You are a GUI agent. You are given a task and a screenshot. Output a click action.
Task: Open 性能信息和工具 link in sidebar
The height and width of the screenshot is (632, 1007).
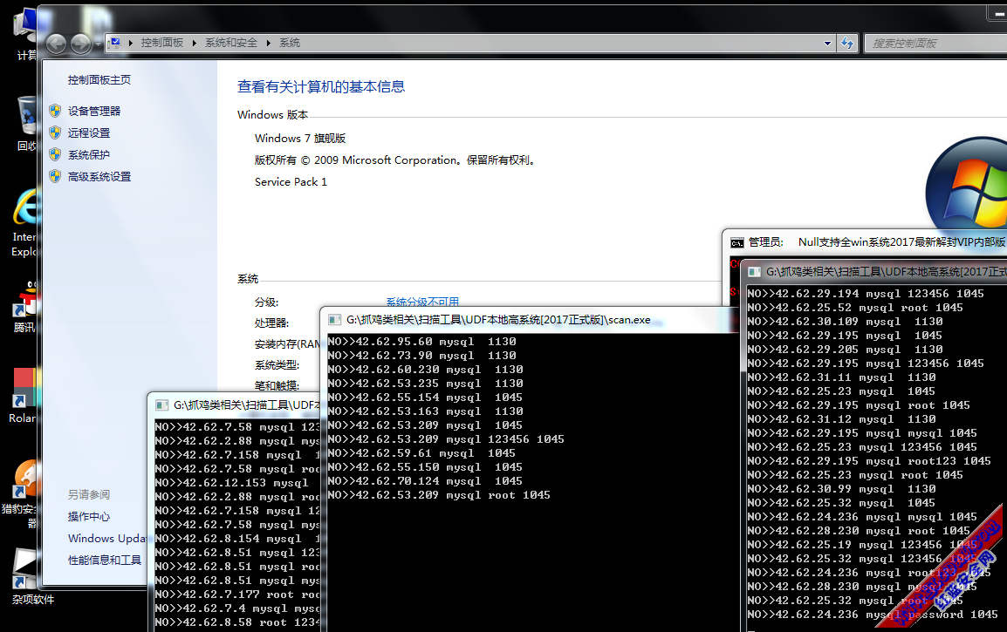[105, 561]
